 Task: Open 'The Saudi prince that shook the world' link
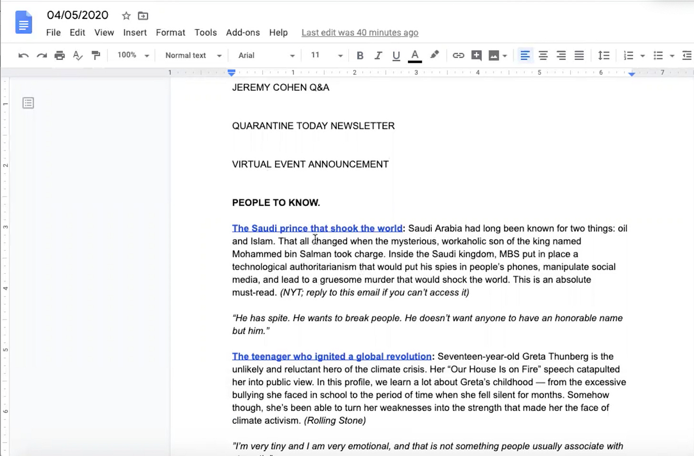pyautogui.click(x=317, y=228)
